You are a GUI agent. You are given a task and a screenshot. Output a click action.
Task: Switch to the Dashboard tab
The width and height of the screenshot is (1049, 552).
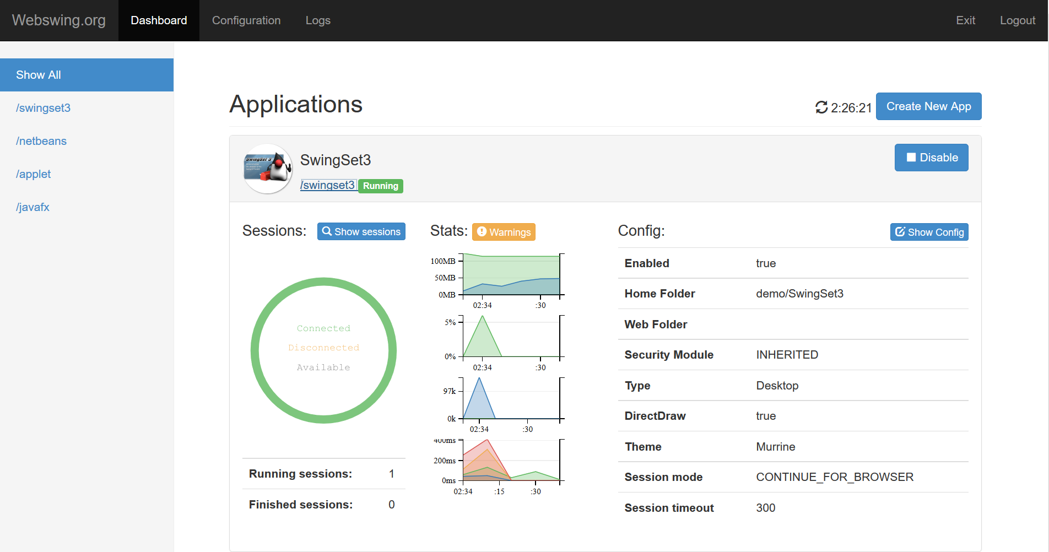tap(159, 20)
